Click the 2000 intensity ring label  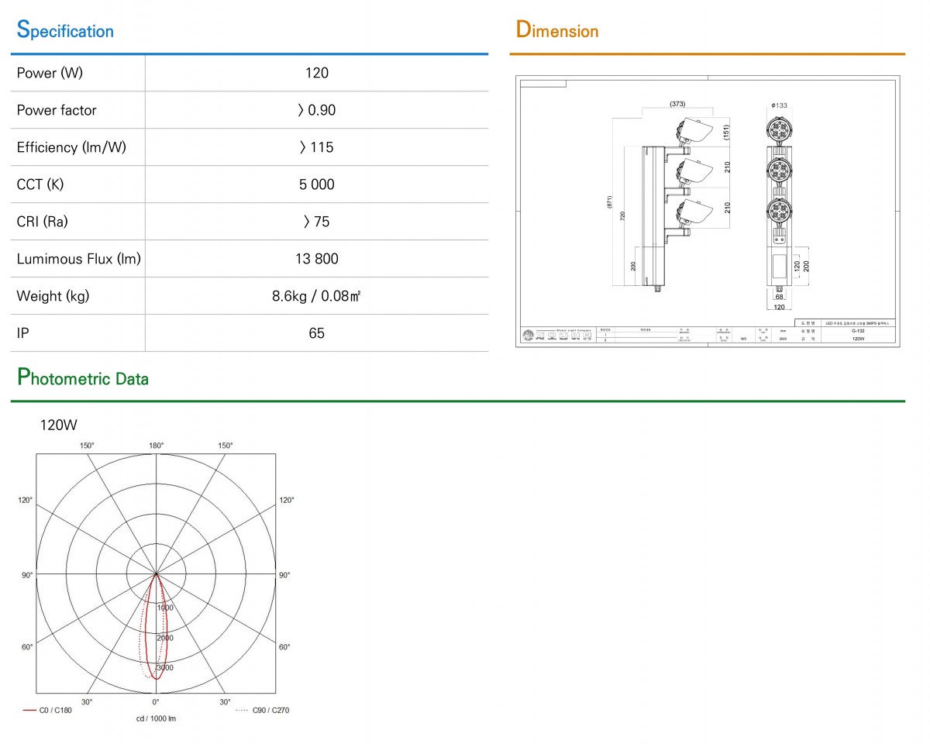[x=165, y=638]
